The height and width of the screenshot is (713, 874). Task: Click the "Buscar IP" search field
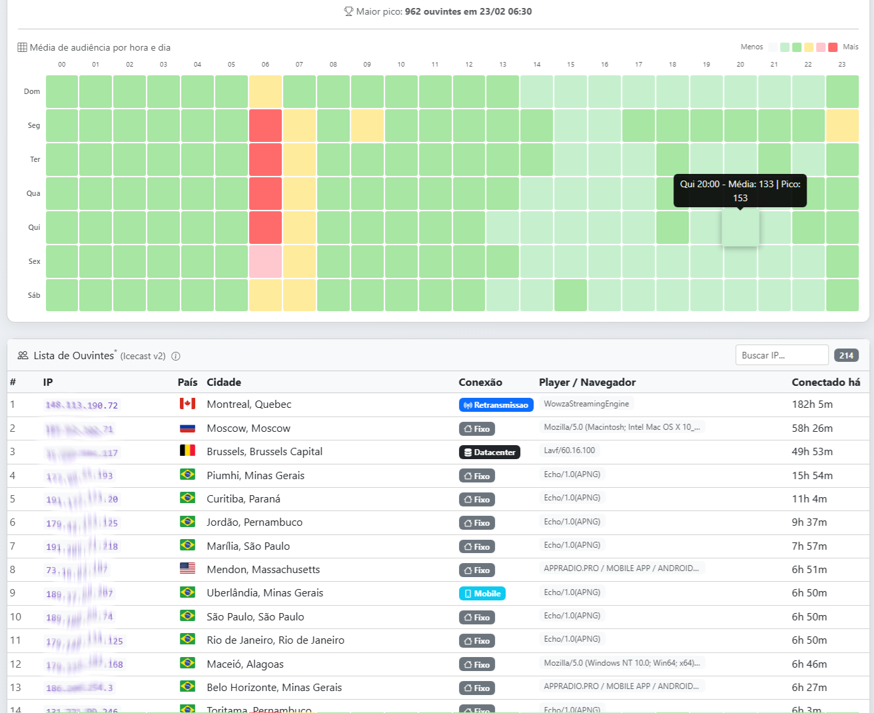click(x=781, y=355)
